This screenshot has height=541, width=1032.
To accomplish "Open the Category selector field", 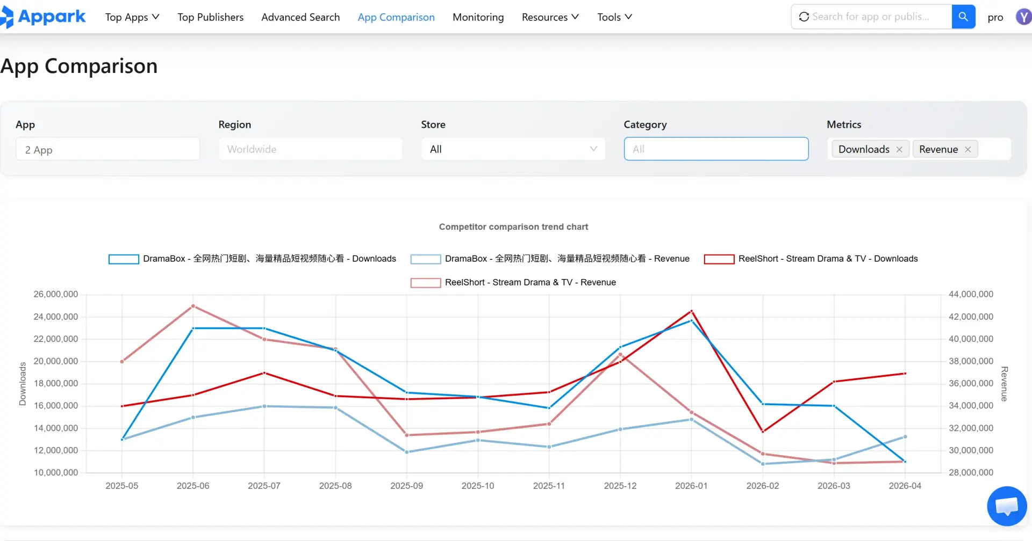I will click(716, 149).
